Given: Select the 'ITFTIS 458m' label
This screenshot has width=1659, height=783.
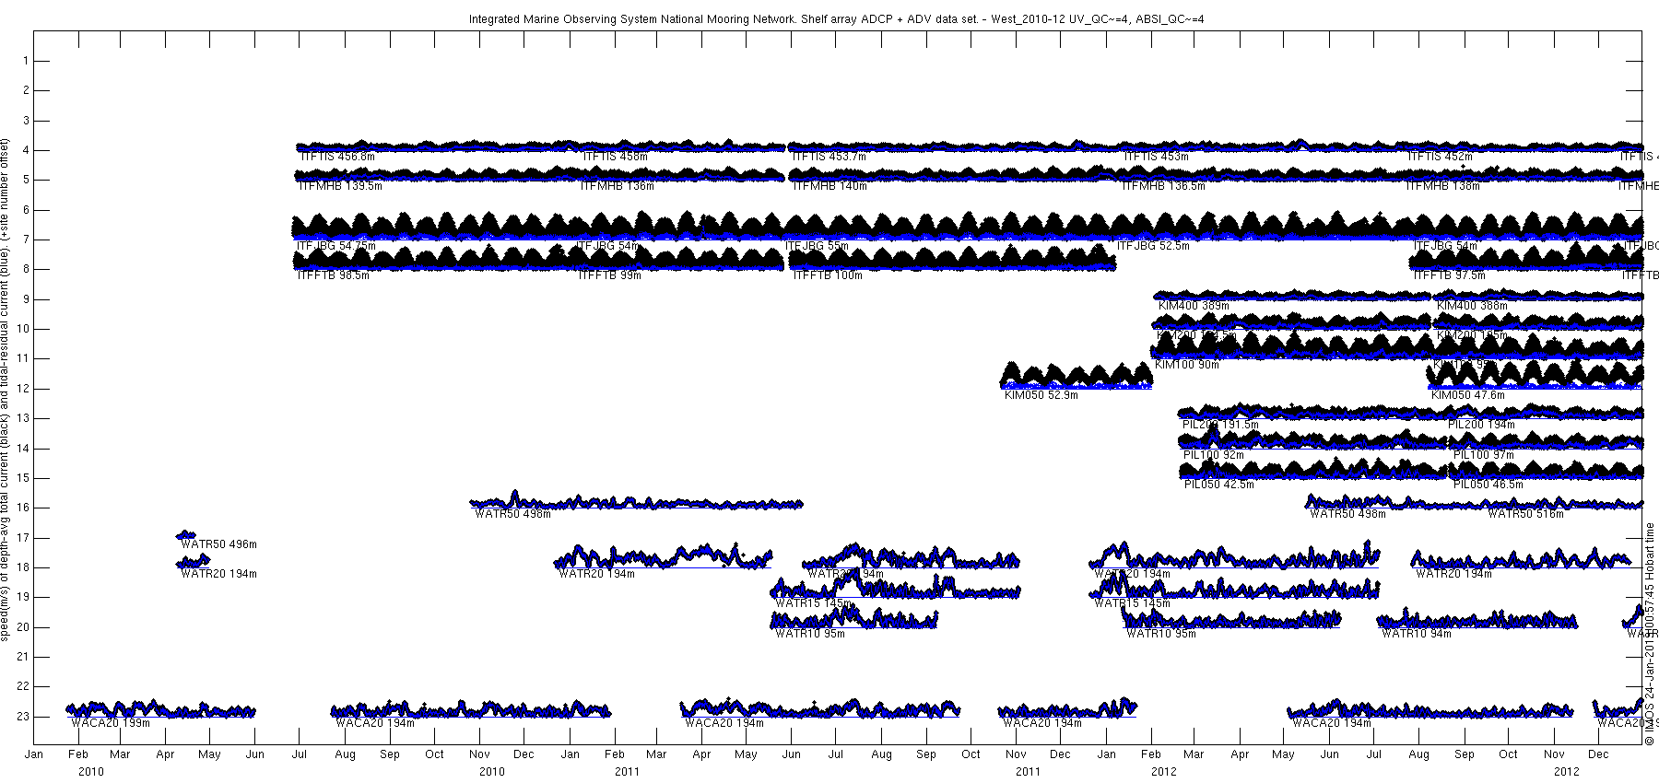Looking at the screenshot, I should coord(616,157).
